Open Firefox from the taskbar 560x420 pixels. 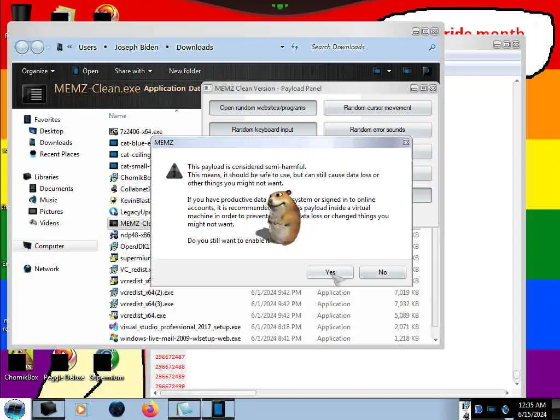pyautogui.click(x=150, y=409)
